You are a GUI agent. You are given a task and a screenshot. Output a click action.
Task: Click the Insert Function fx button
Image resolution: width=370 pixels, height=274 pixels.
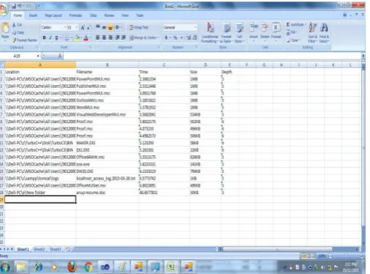click(x=60, y=56)
